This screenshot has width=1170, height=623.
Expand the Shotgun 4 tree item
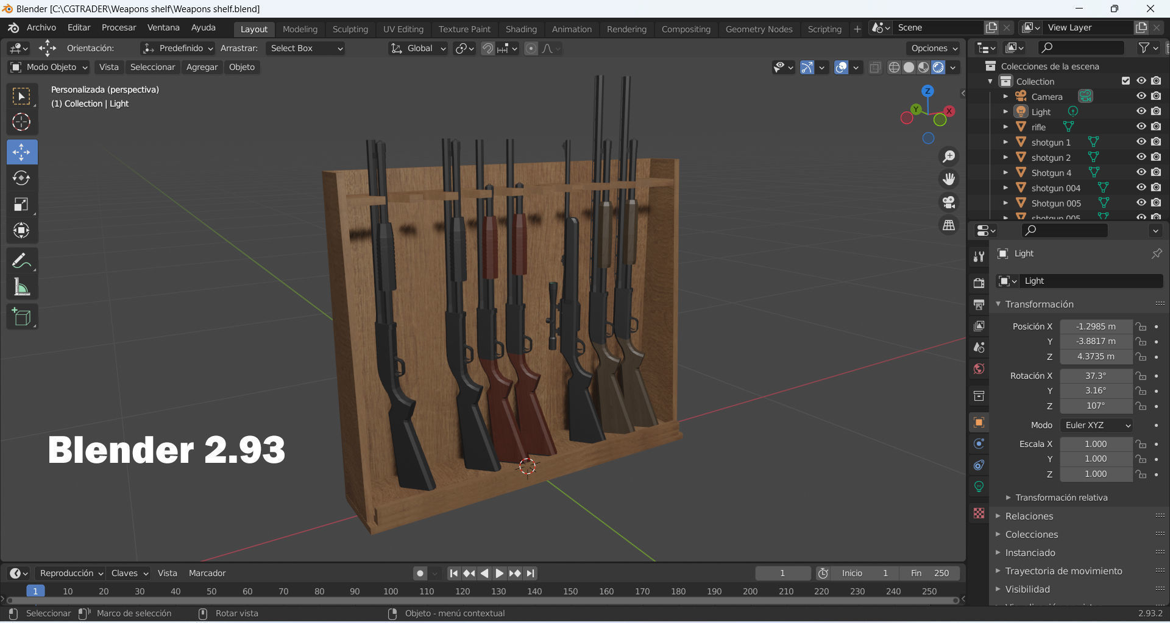pyautogui.click(x=1005, y=172)
